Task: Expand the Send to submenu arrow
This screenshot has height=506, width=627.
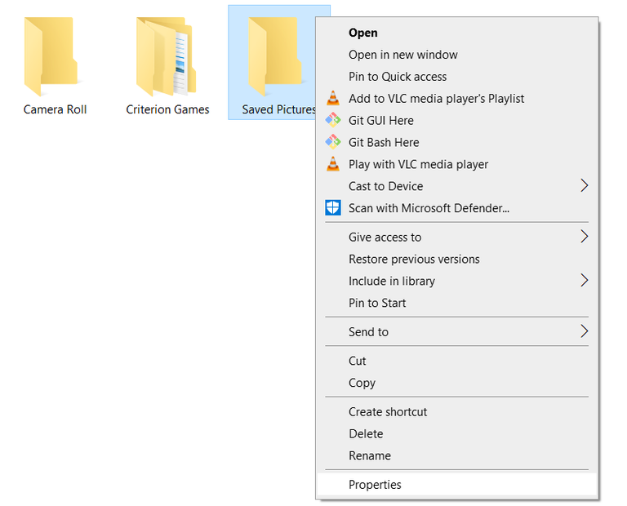Action: click(x=584, y=332)
